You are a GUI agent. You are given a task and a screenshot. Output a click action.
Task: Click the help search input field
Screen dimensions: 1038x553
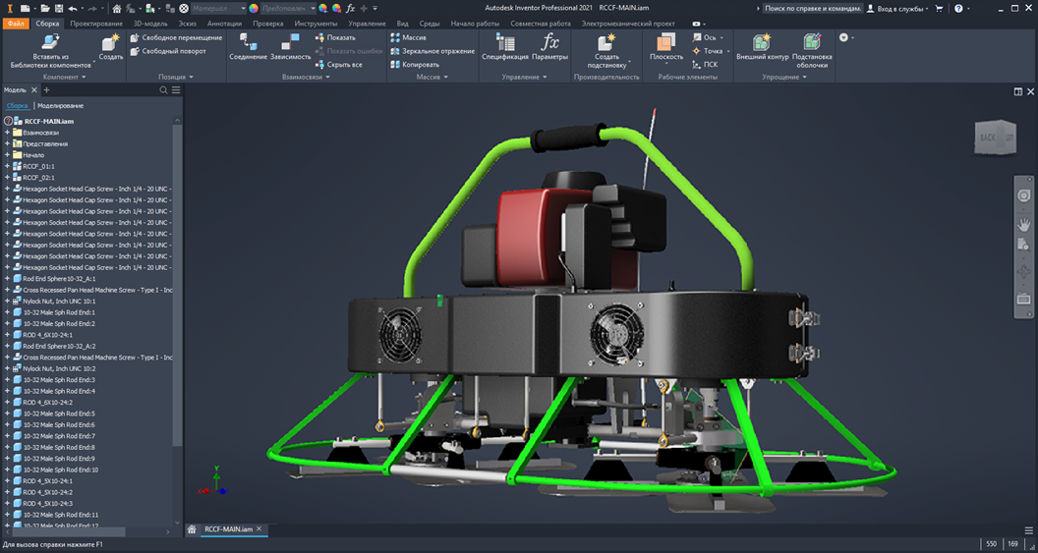pyautogui.click(x=812, y=8)
